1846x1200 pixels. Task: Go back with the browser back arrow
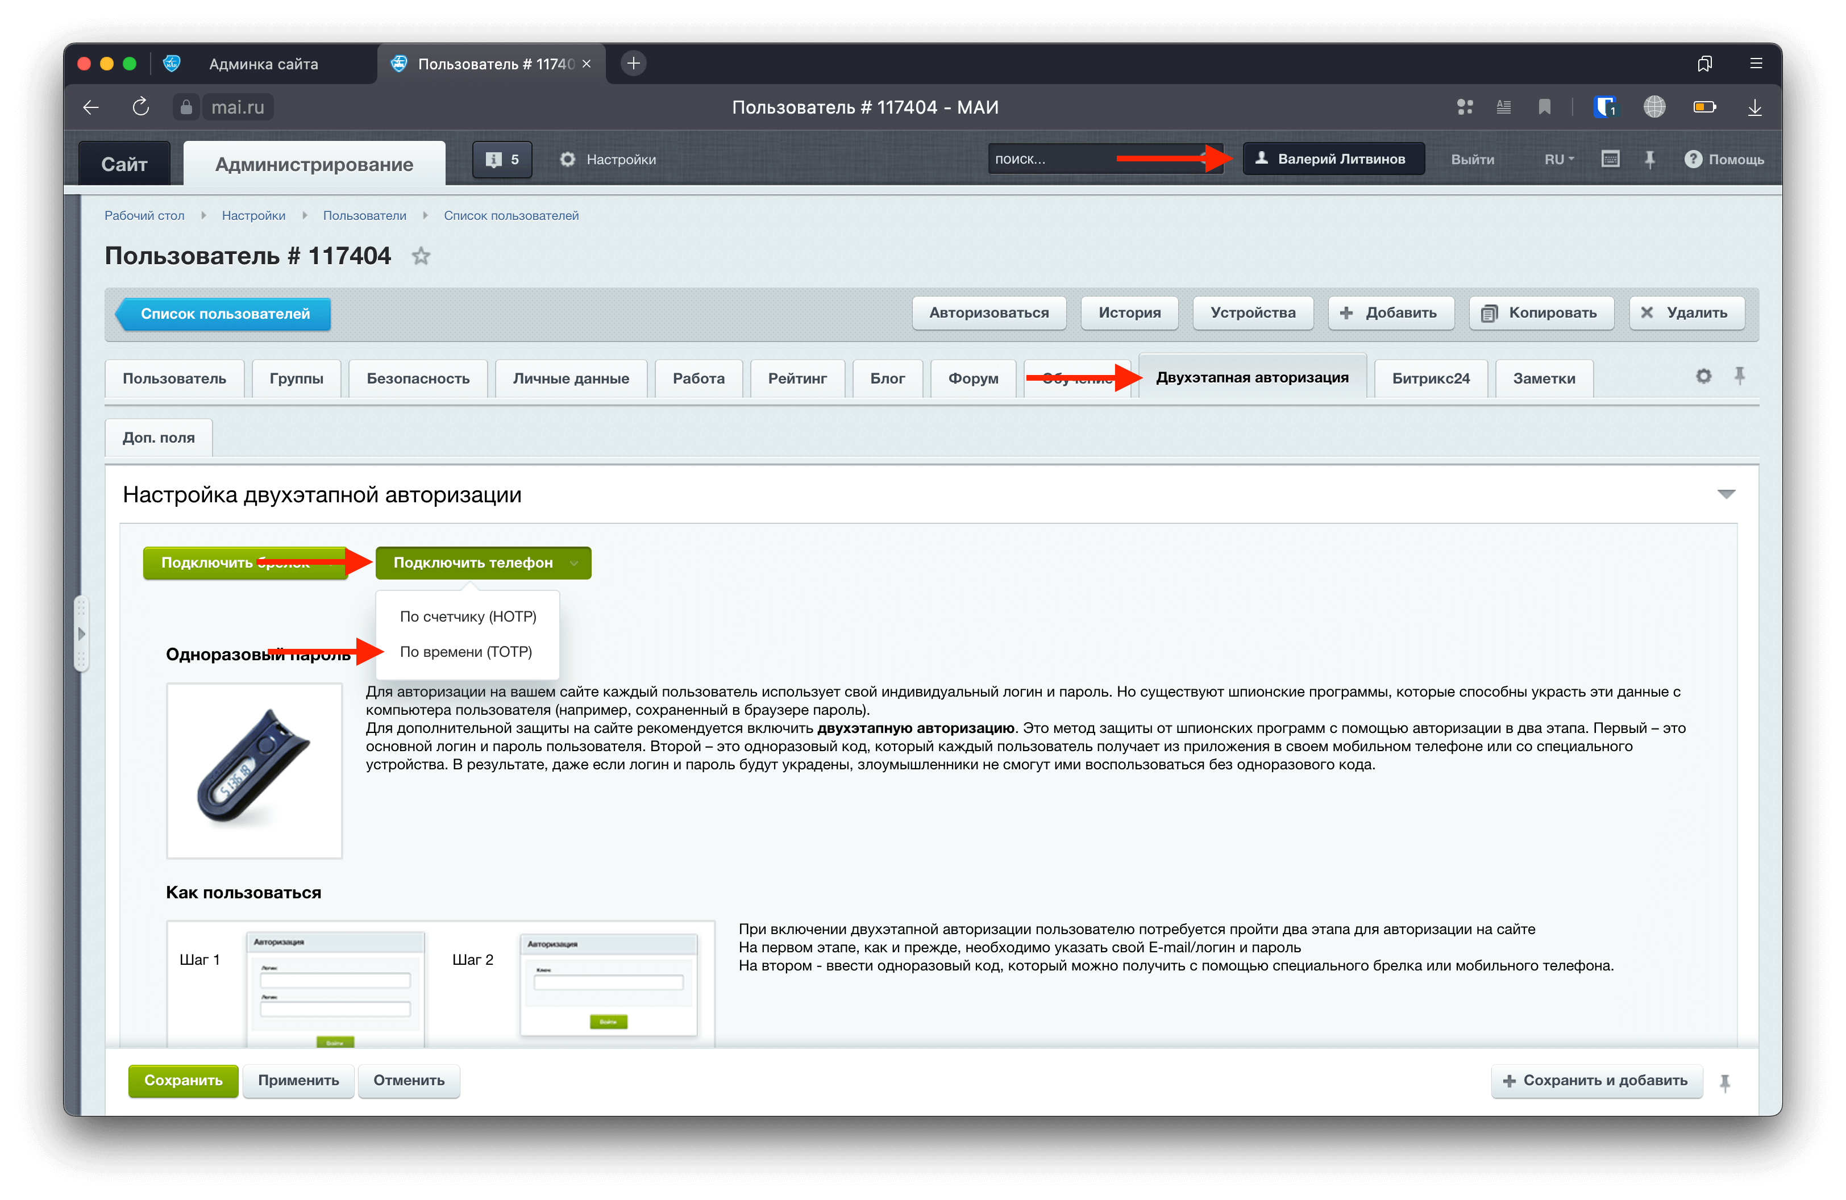pos(91,107)
